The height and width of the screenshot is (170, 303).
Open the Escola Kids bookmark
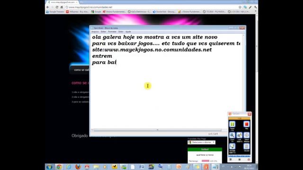[x=164, y=12]
